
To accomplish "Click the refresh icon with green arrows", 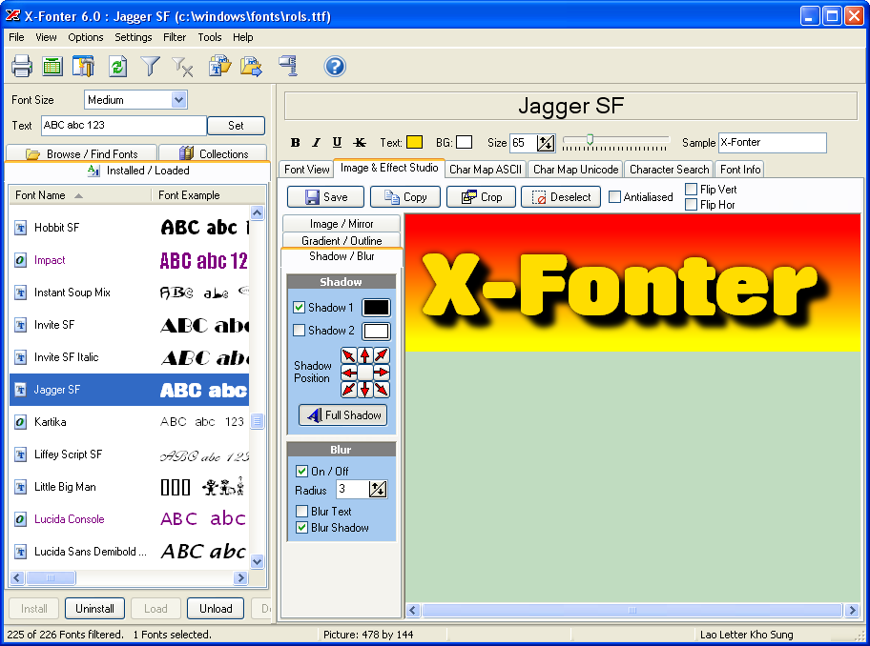I will (117, 66).
